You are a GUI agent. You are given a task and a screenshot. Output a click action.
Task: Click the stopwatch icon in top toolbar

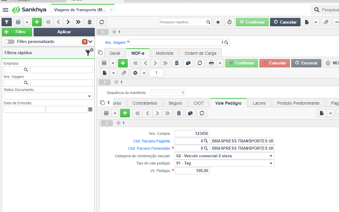229,22
